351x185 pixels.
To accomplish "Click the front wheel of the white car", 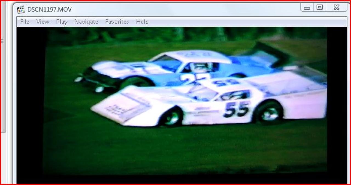I will [171, 117].
